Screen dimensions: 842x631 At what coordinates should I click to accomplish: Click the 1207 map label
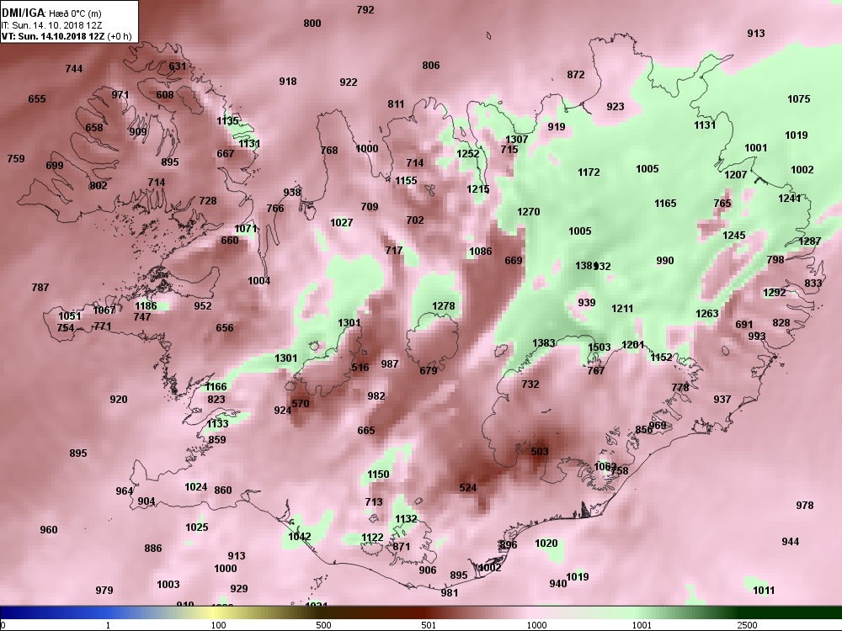(736, 175)
